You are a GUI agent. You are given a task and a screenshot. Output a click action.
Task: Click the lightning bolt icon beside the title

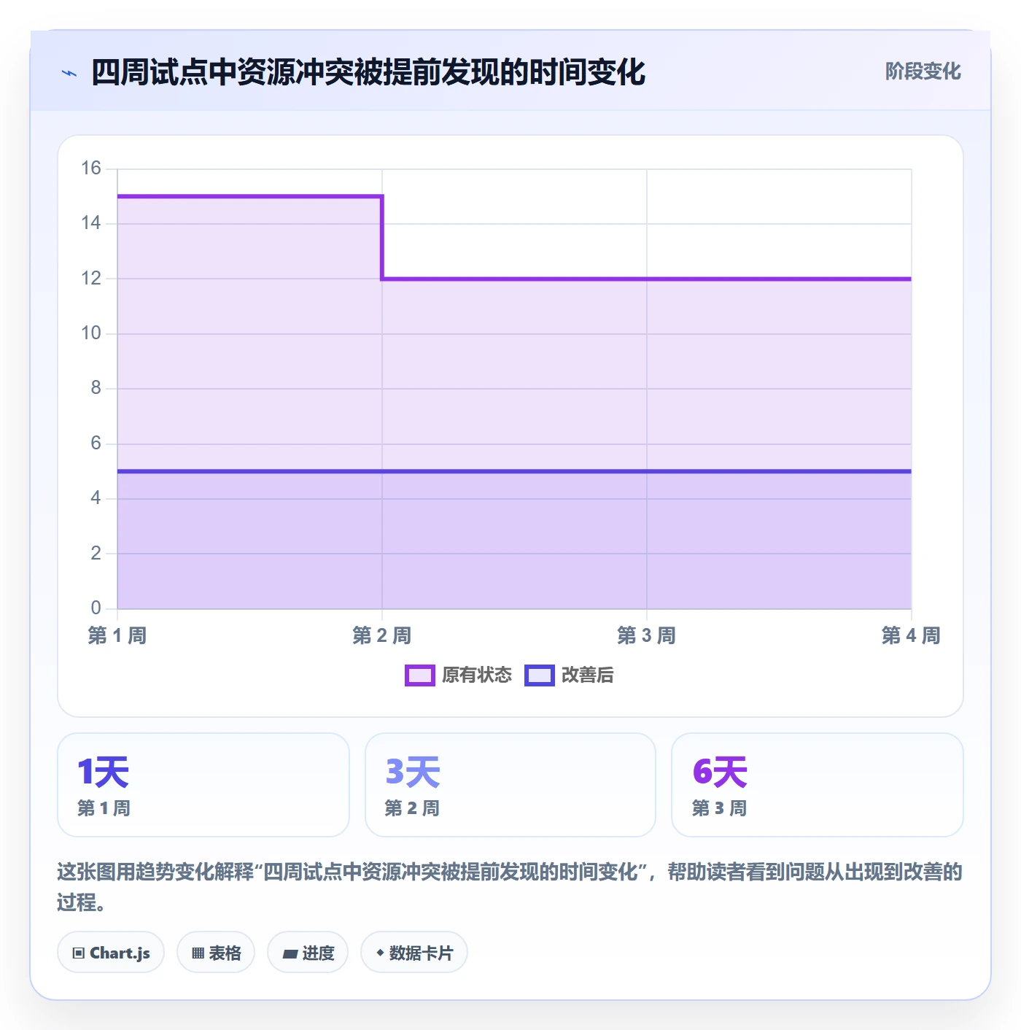(x=69, y=73)
